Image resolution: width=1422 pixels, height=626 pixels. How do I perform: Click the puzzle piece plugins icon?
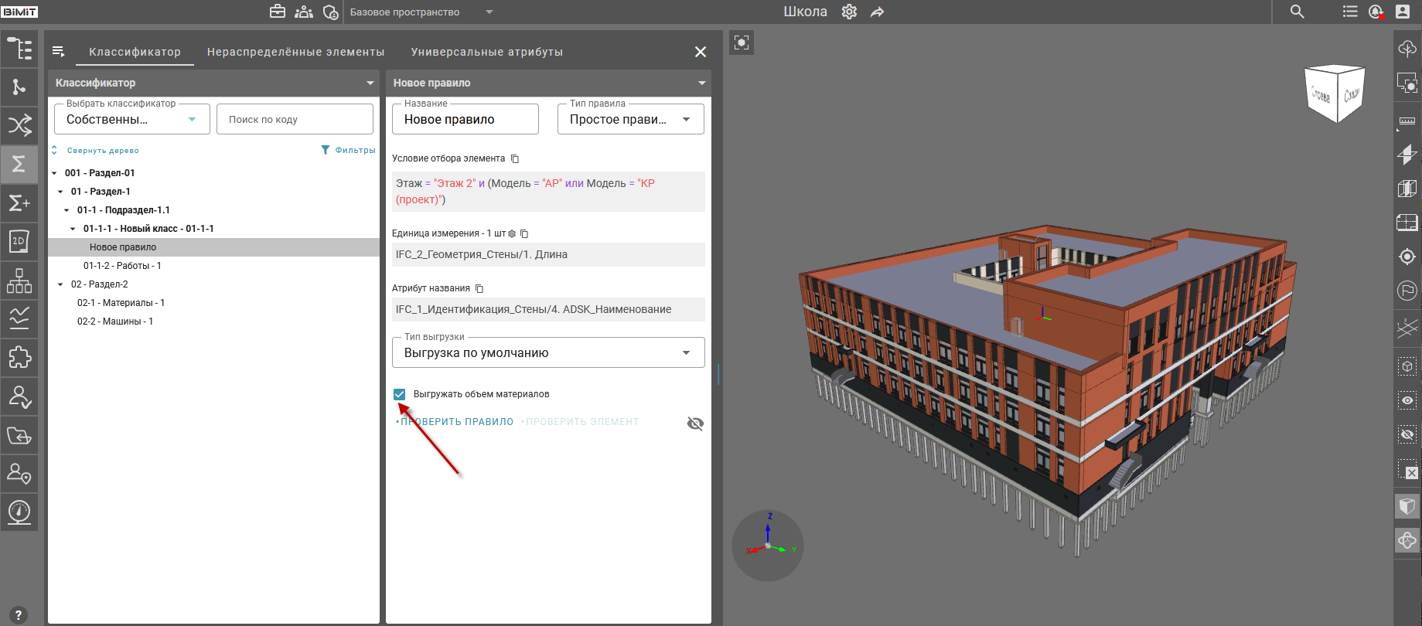click(19, 357)
